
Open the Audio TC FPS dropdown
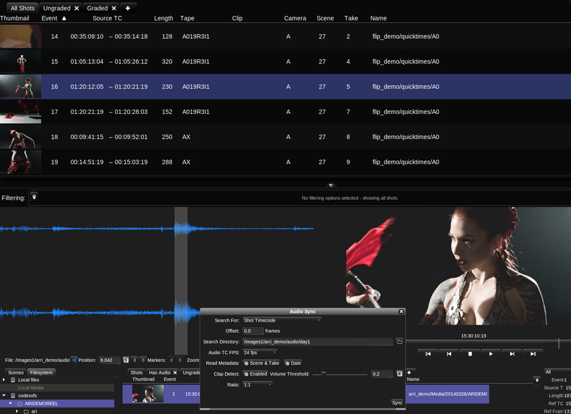click(260, 353)
